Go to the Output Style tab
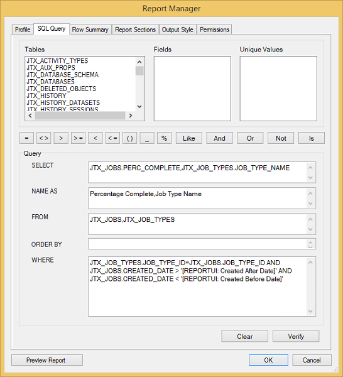Viewport: 343px width, 377px height. [178, 30]
